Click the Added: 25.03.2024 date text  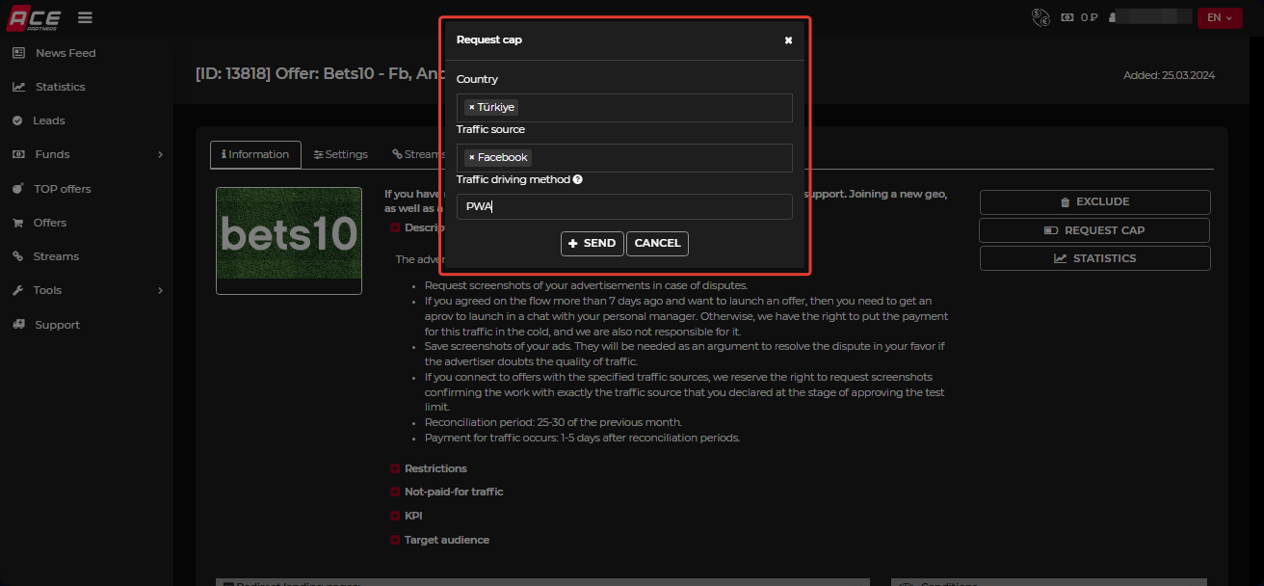tap(1170, 75)
